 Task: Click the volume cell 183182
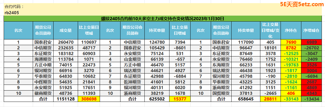coord(66,54)
